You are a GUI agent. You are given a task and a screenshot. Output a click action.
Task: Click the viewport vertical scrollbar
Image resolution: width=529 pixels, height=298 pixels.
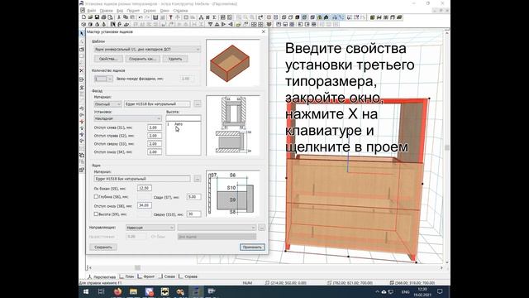tap(447, 147)
